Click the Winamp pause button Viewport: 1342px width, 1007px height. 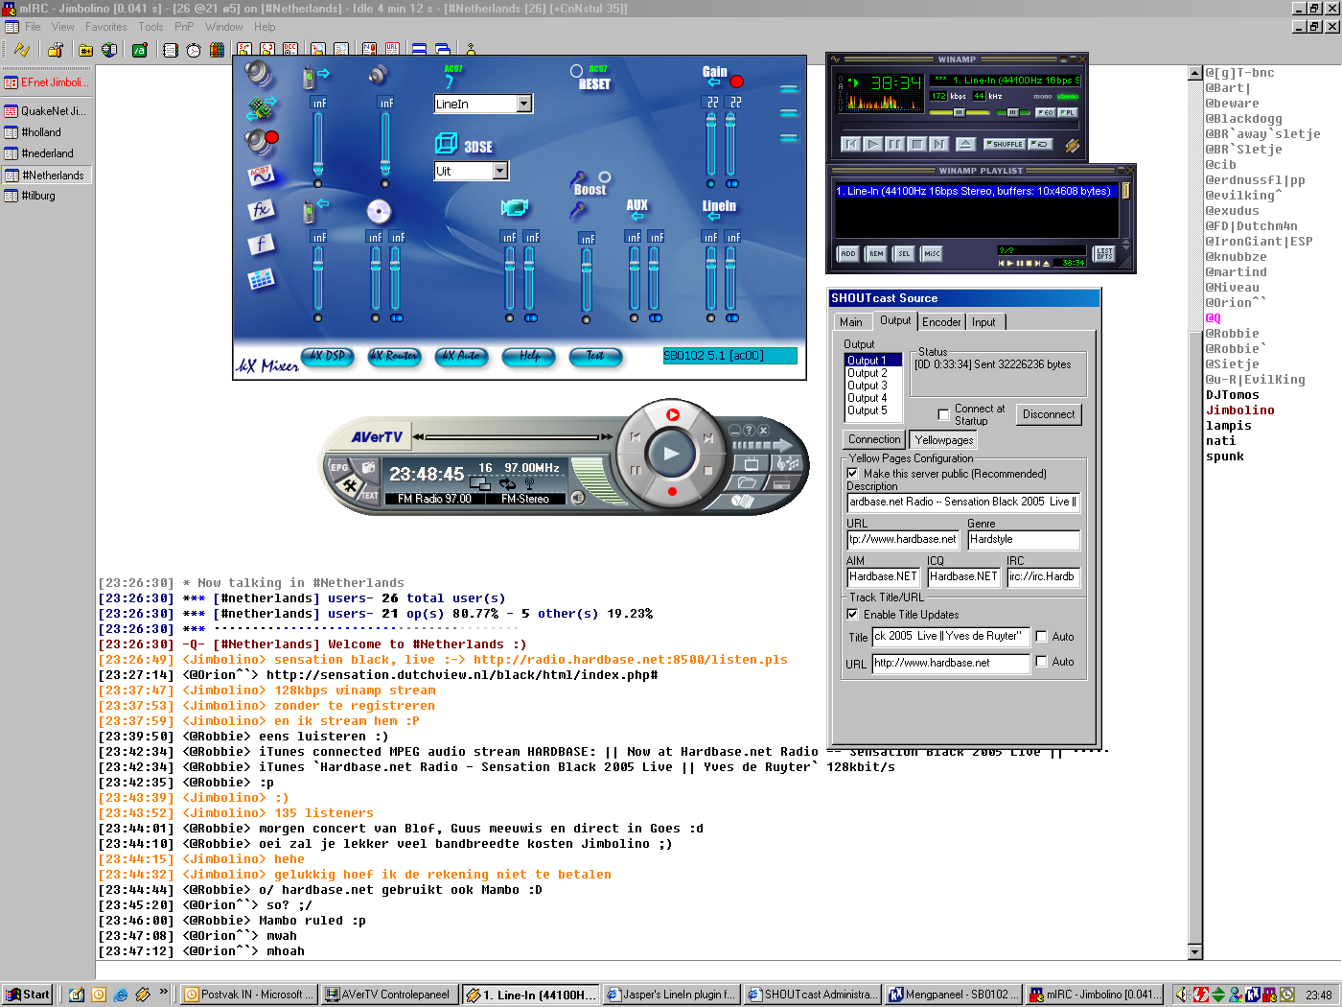point(894,144)
